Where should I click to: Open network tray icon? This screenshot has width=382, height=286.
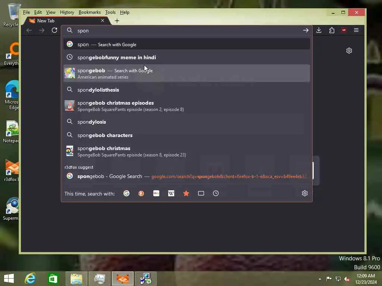(338, 279)
